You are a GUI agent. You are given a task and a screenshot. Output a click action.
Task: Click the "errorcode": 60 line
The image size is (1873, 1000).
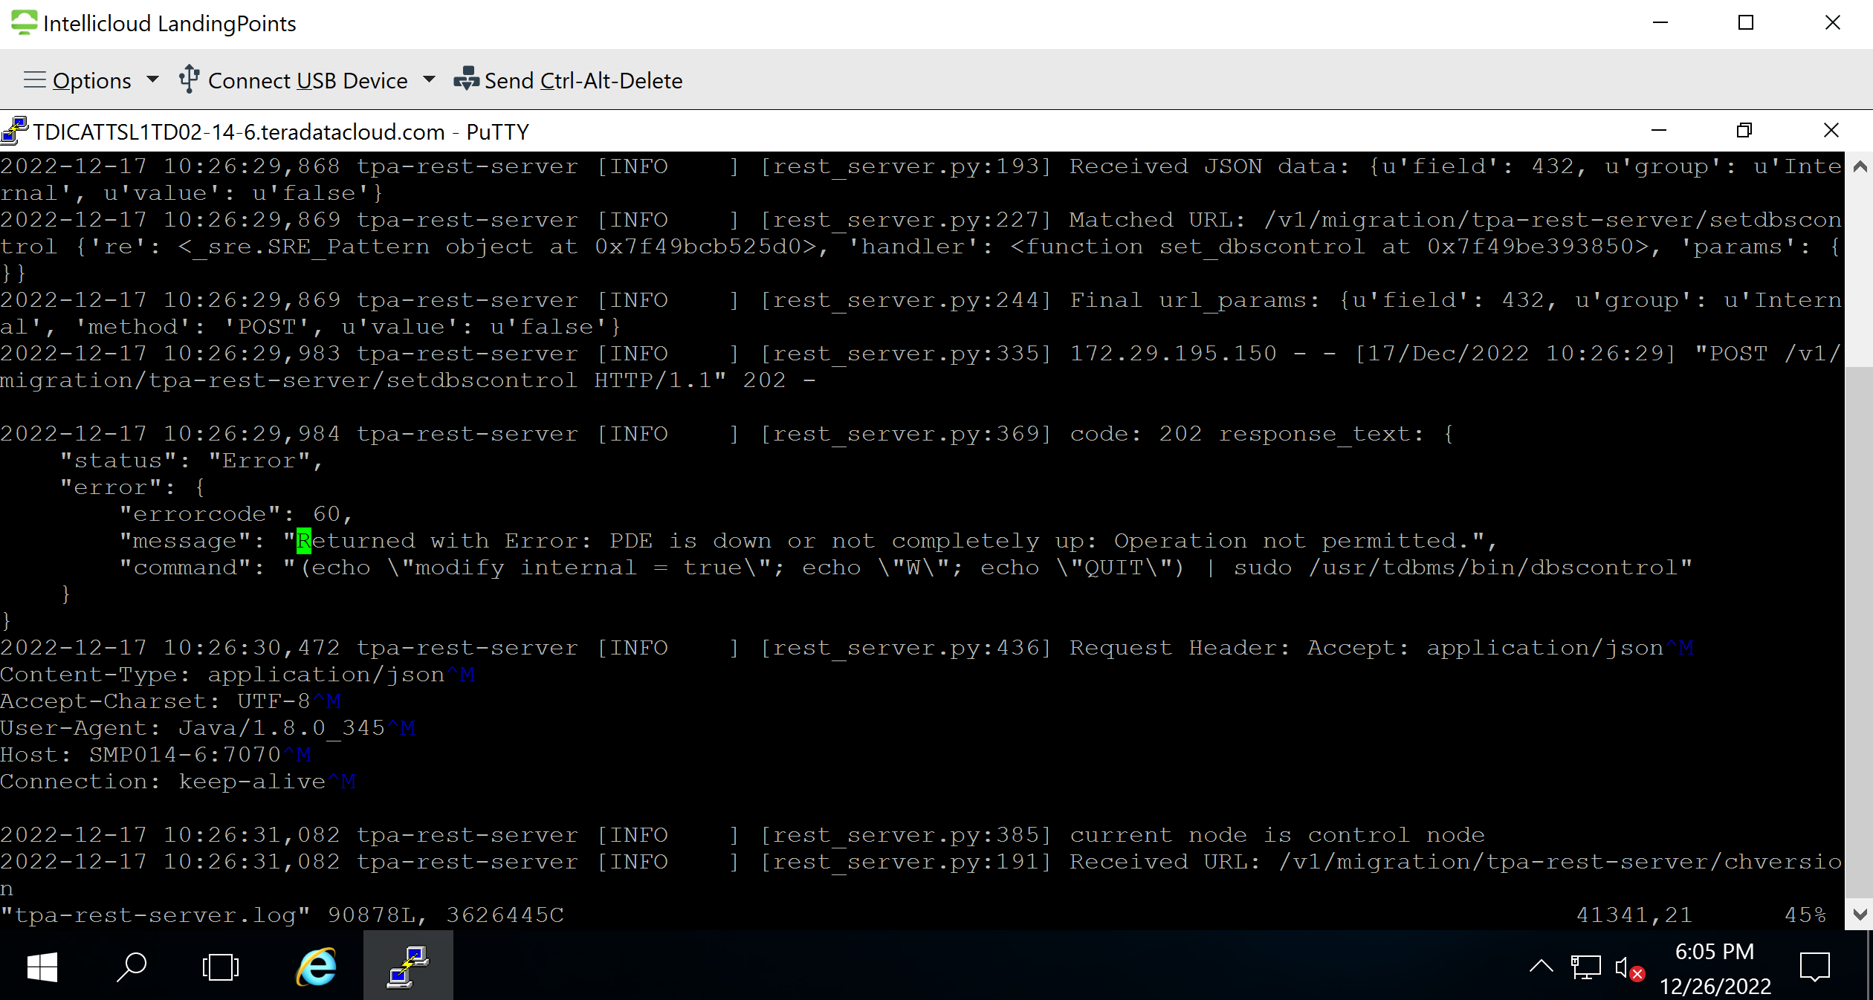click(236, 514)
